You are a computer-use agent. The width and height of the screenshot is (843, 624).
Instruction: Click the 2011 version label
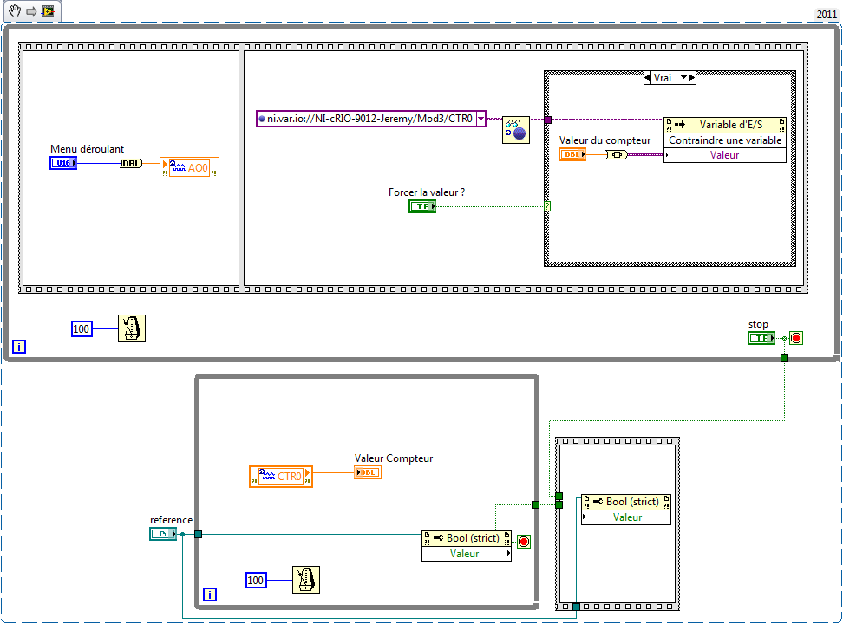[x=827, y=15]
